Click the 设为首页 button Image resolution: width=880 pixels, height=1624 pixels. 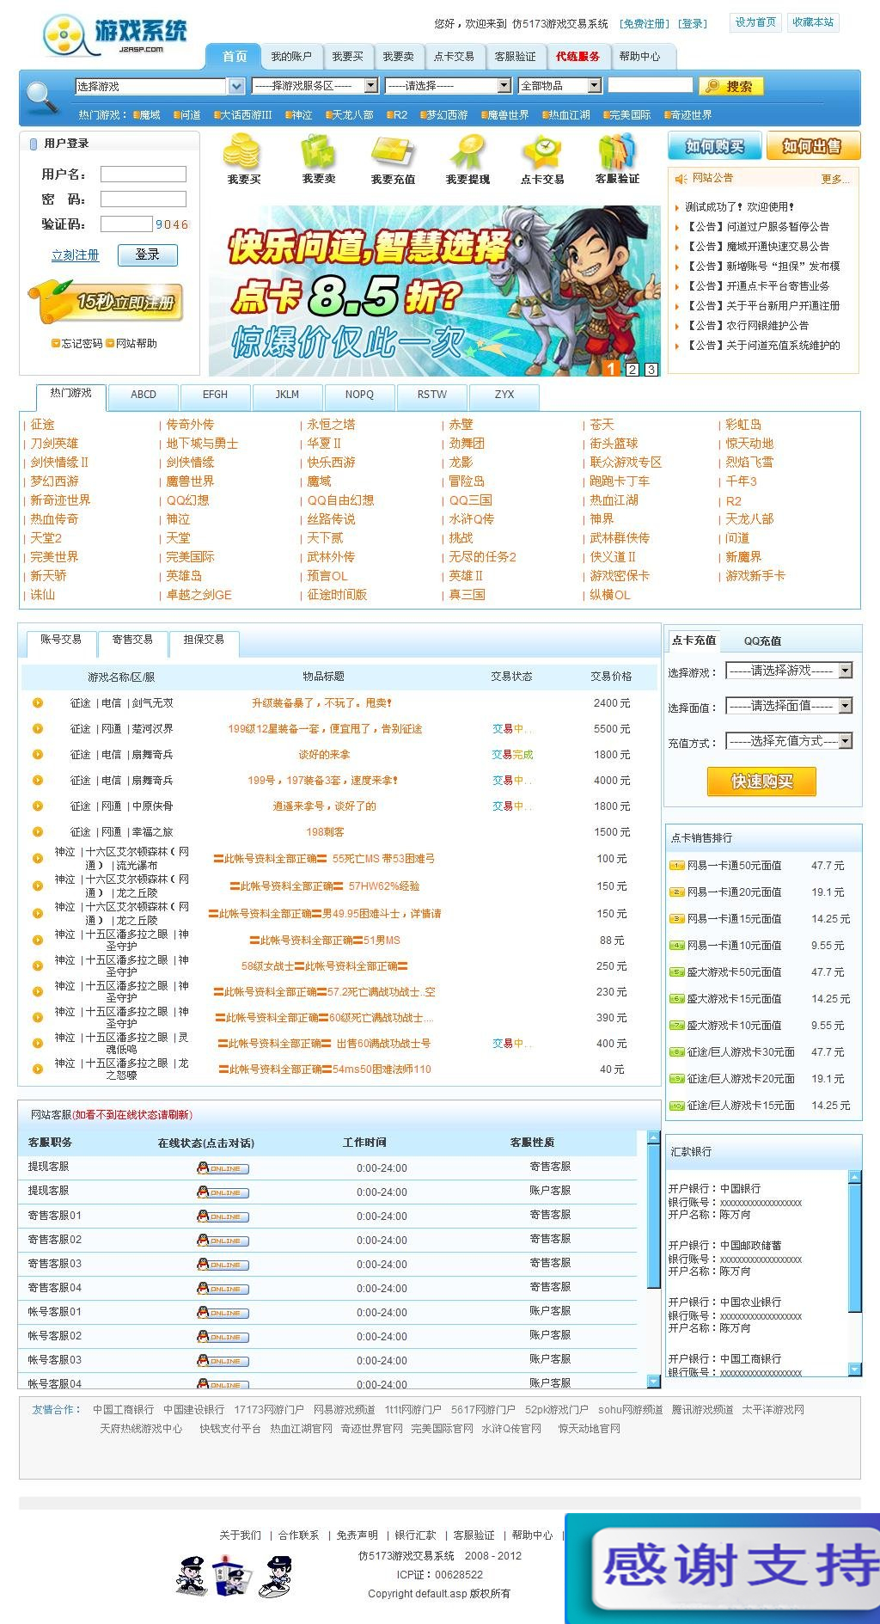[x=755, y=22]
